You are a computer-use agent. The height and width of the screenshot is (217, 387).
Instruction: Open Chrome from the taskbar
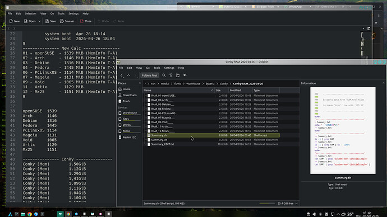[30, 214]
